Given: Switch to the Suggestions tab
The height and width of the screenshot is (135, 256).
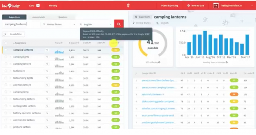Looking at the screenshot, I should [x=14, y=17].
